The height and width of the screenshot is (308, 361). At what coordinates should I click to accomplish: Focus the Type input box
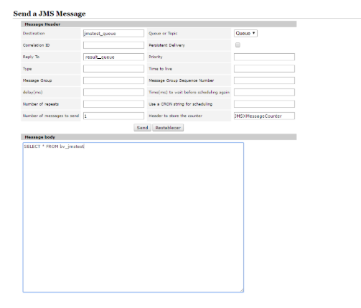tap(113, 69)
